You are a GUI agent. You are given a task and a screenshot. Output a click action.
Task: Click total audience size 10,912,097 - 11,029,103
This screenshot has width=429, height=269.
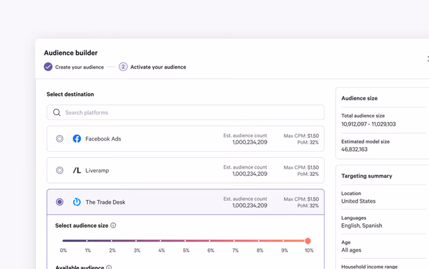(368, 124)
